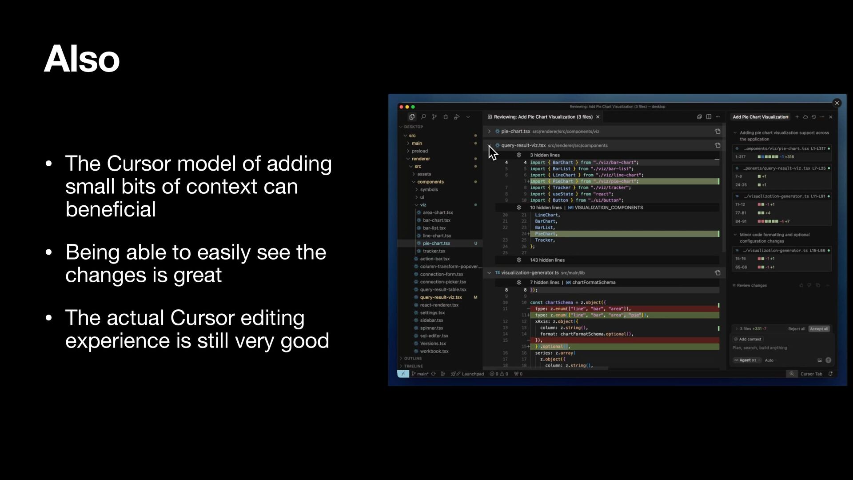Screen dimensions: 853x480
Task: Close the enlarged screenshot overlay X button
Action: [837, 103]
